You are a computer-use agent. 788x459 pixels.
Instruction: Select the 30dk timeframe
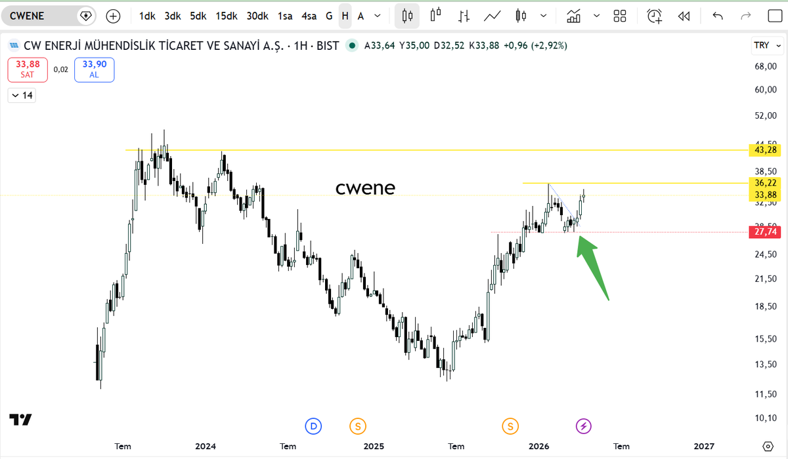[257, 16]
